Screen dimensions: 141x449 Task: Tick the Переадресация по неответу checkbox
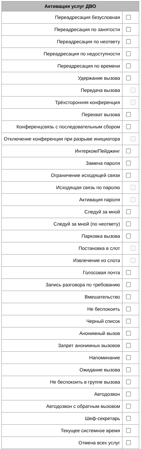click(x=129, y=41)
